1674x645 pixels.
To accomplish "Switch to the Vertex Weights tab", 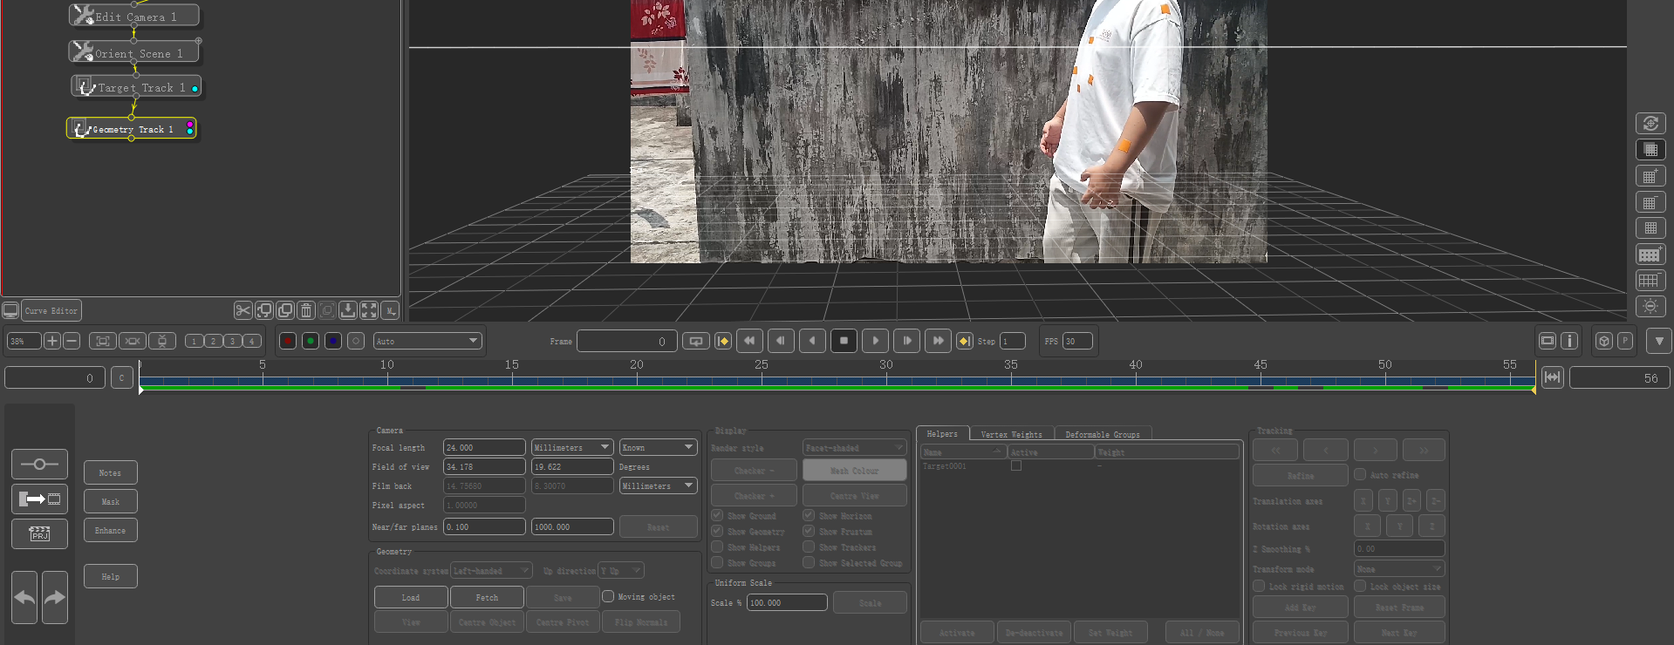I will coord(1011,434).
